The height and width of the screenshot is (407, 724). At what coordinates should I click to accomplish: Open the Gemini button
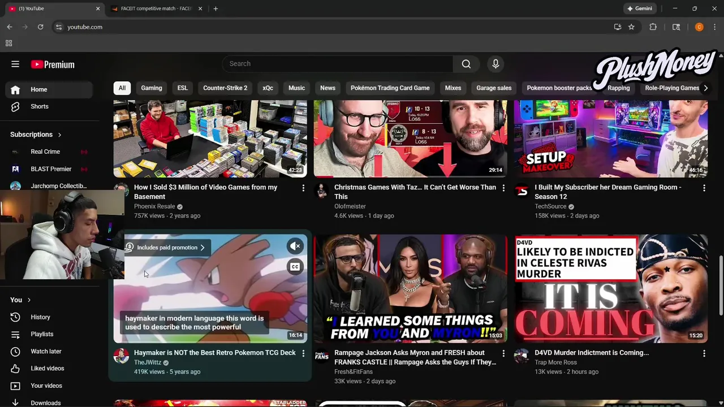tap(639, 8)
